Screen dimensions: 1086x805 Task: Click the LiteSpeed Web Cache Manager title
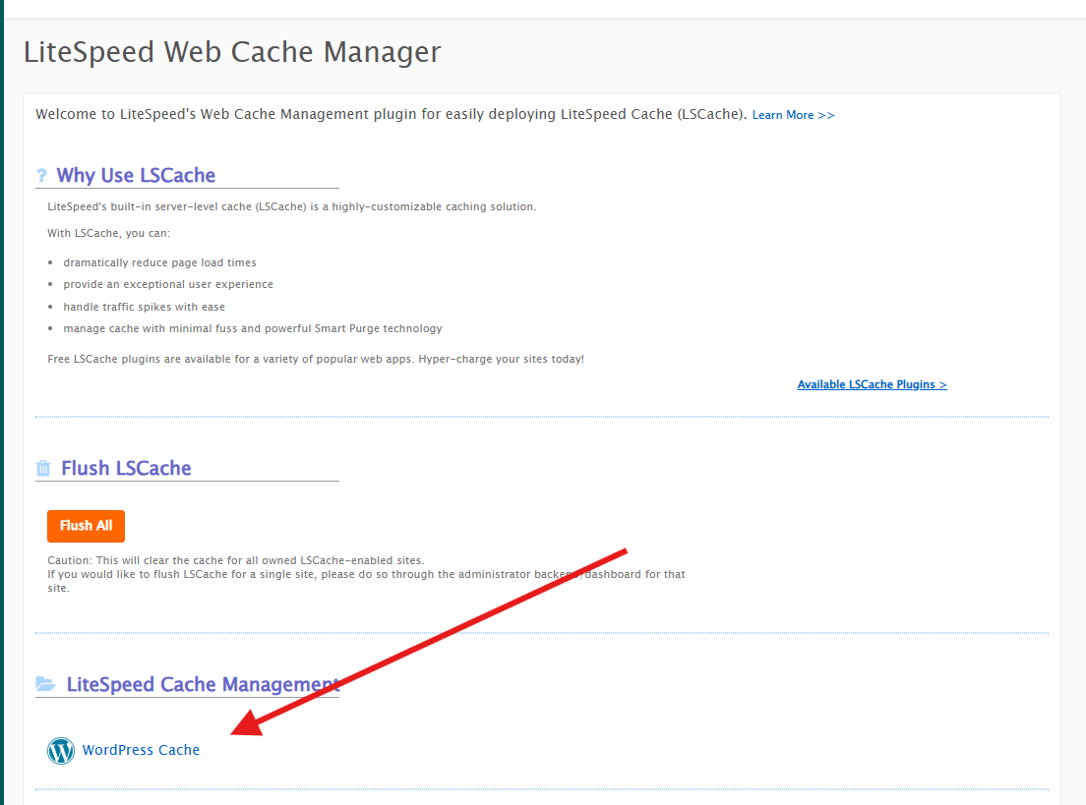pyautogui.click(x=232, y=53)
